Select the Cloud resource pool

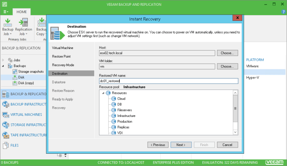(118, 99)
